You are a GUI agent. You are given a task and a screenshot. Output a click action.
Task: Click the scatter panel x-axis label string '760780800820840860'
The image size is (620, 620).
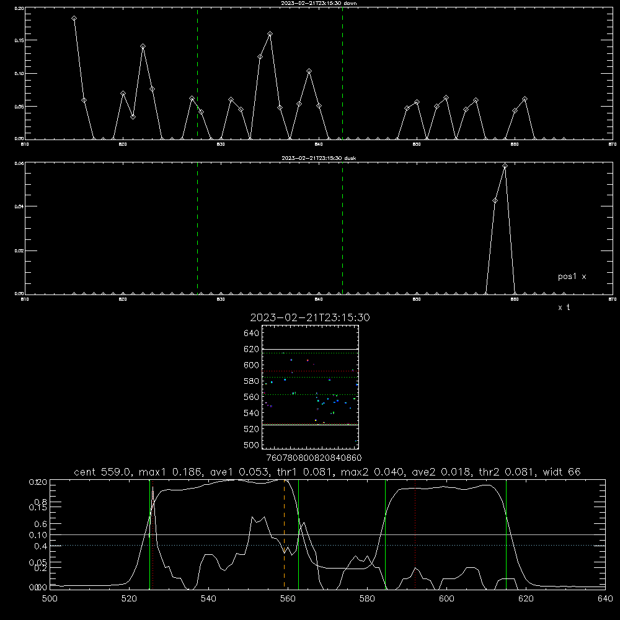[x=314, y=458]
